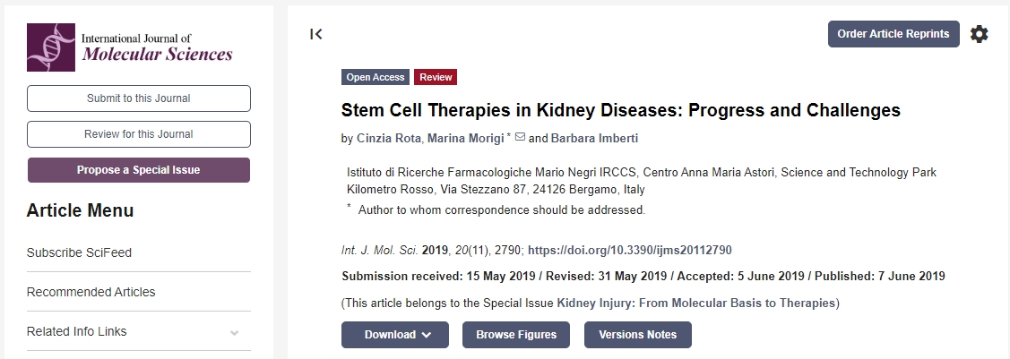Viewport: 1010px width, 359px height.
Task: Click the email envelope icon beside Marina Morigi
Action: (x=520, y=138)
